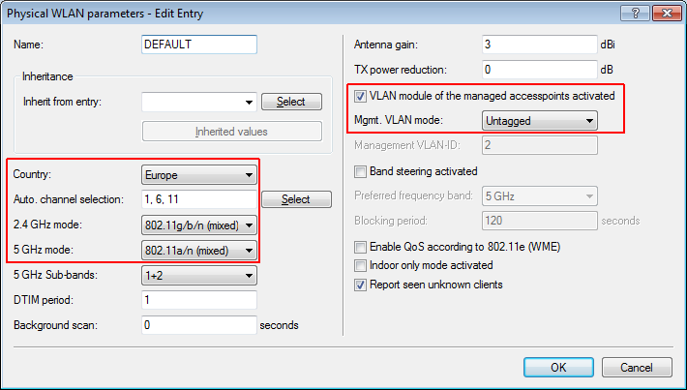Expand the 5 GHz Sub-bands dropdown
Viewport: 687px width, 390px height.
tap(199, 275)
